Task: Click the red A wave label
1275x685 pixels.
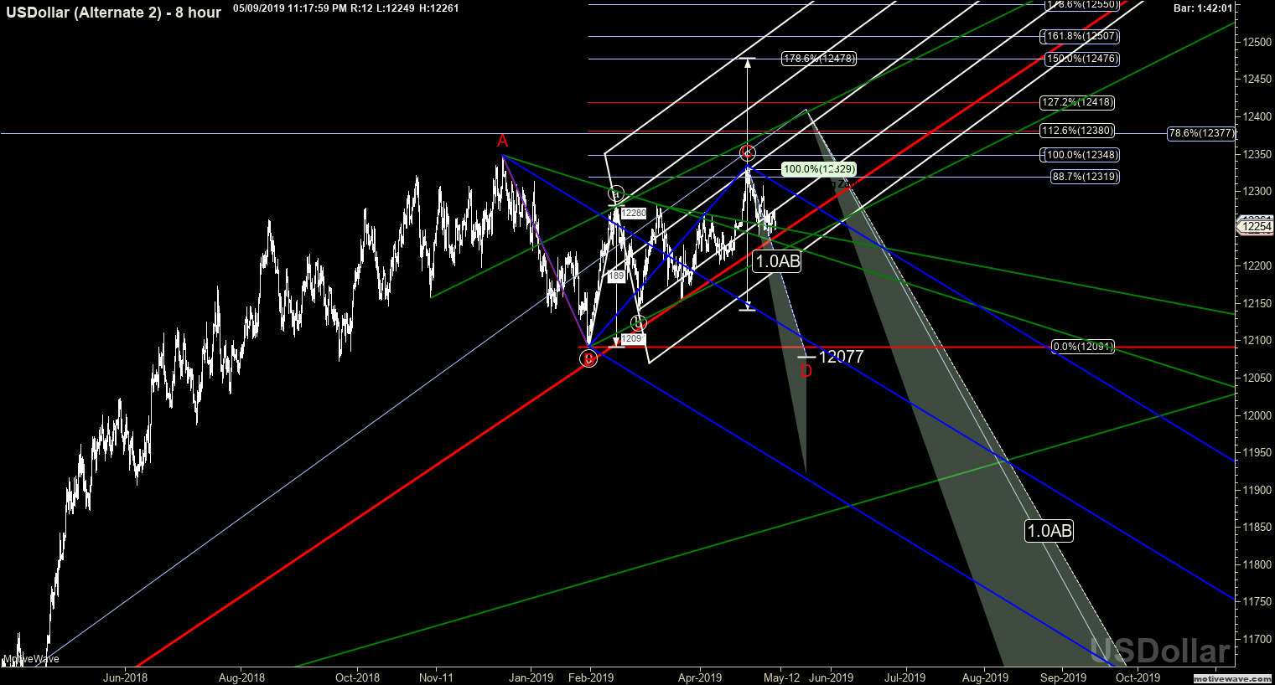Action: point(503,141)
